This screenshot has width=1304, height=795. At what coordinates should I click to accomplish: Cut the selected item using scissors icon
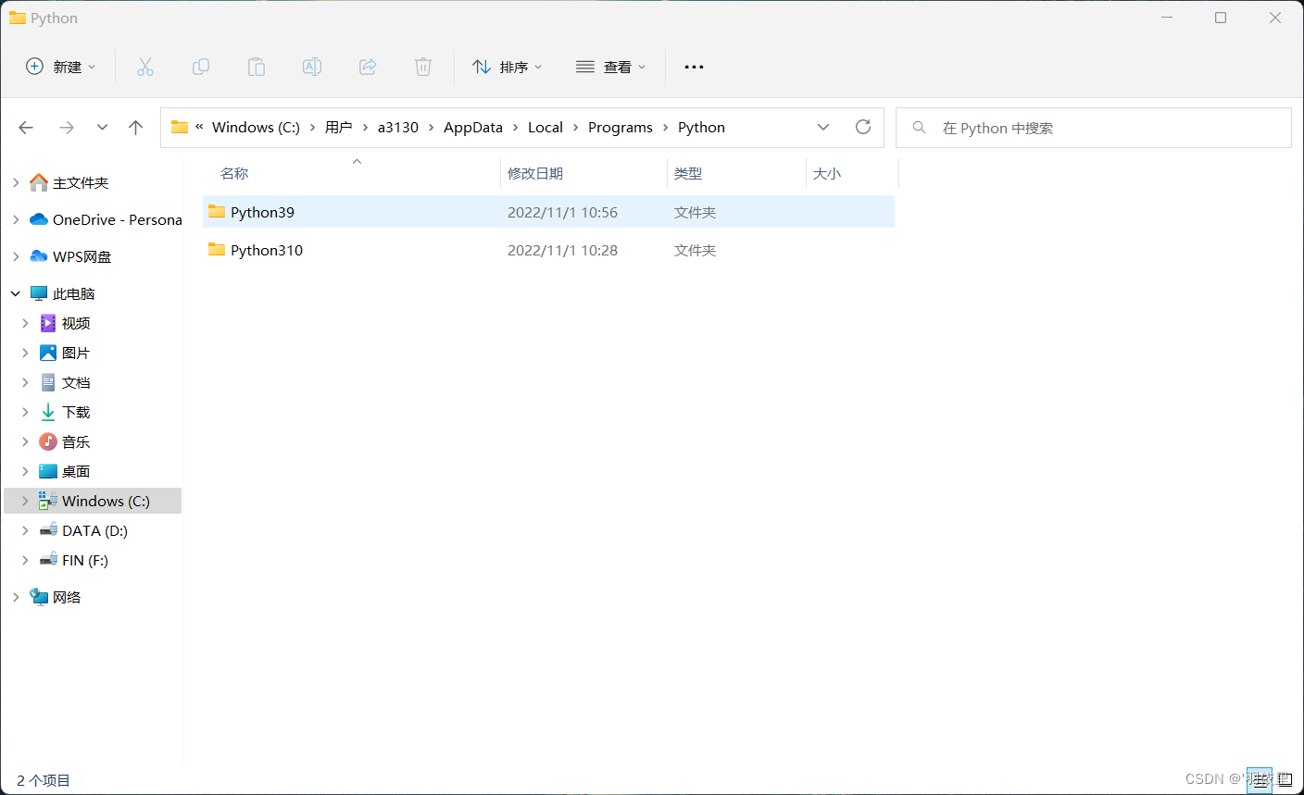tap(145, 66)
